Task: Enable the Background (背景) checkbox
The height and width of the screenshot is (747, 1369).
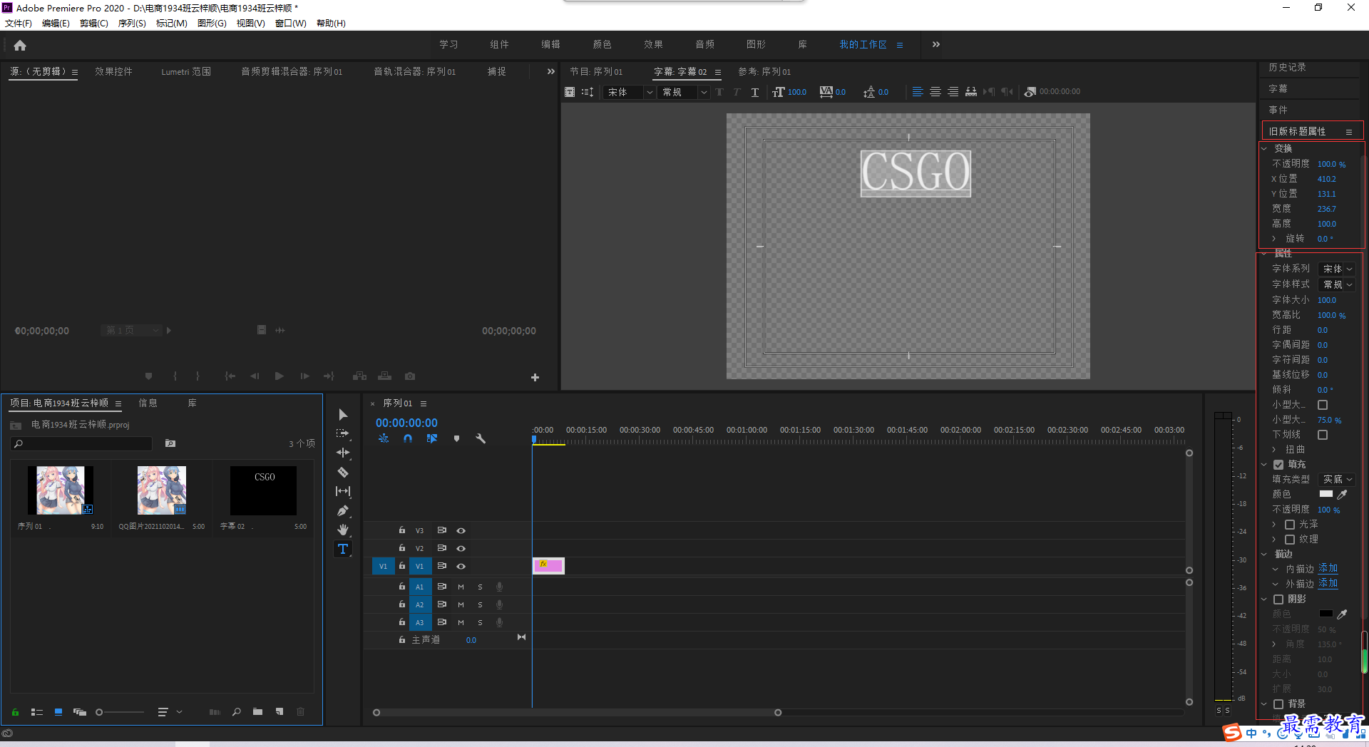Action: coord(1278,704)
